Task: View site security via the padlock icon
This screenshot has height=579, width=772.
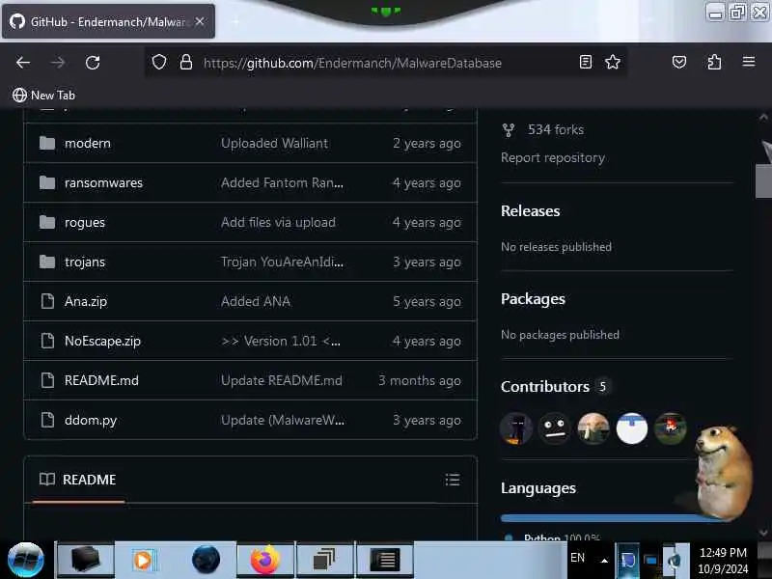Action: pyautogui.click(x=185, y=62)
